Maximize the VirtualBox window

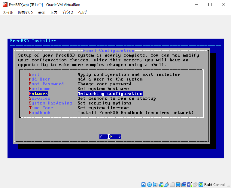pyautogui.click(x=210, y=4)
